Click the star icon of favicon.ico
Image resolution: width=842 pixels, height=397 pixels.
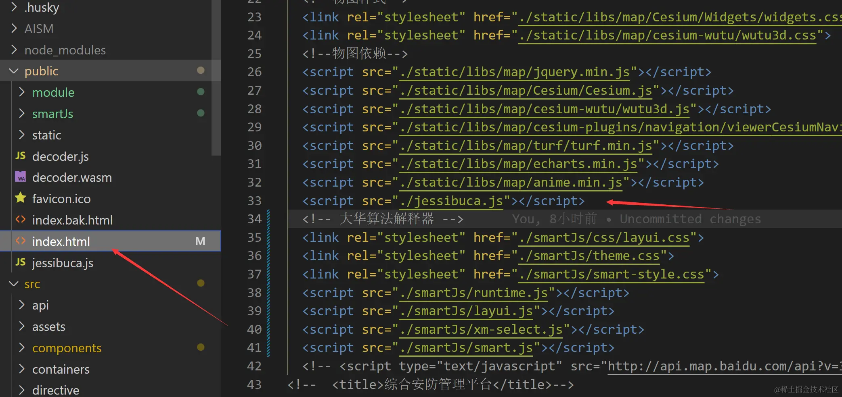(x=21, y=198)
